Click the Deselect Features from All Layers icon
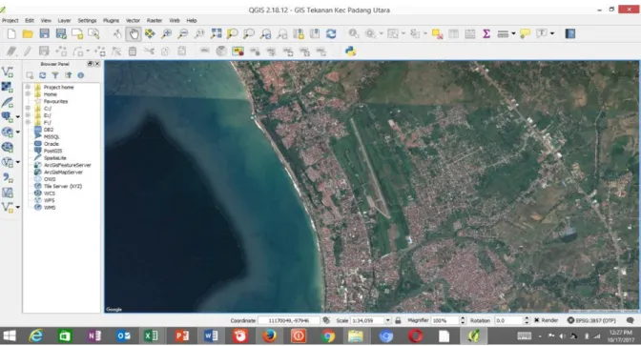 click(x=437, y=34)
